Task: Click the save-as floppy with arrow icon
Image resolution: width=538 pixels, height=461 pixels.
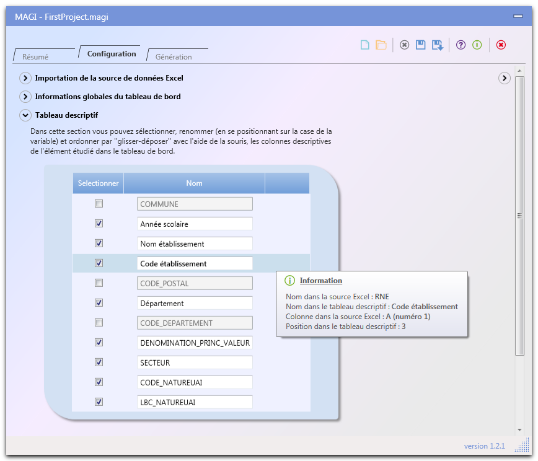Action: pos(438,45)
